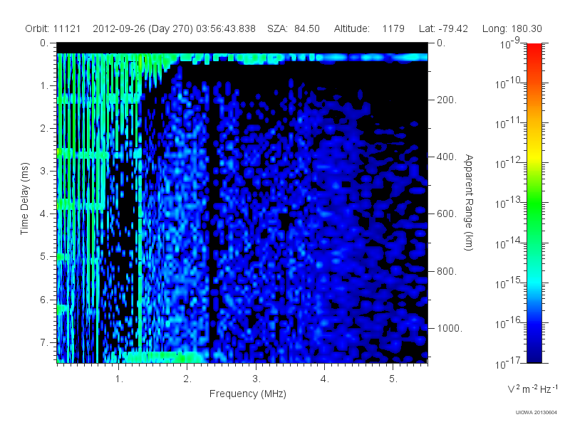Click the SZA: 84.50 value
The width and height of the screenshot is (570, 427).
click(294, 28)
